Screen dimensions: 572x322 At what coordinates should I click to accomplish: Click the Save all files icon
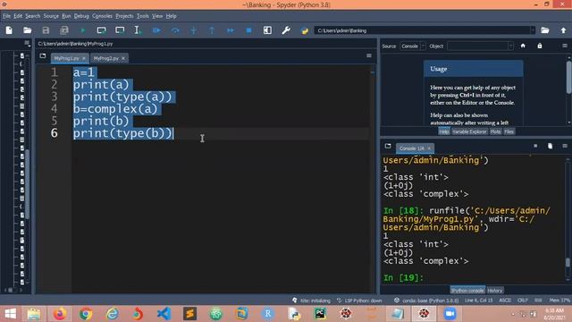[x=64, y=30]
